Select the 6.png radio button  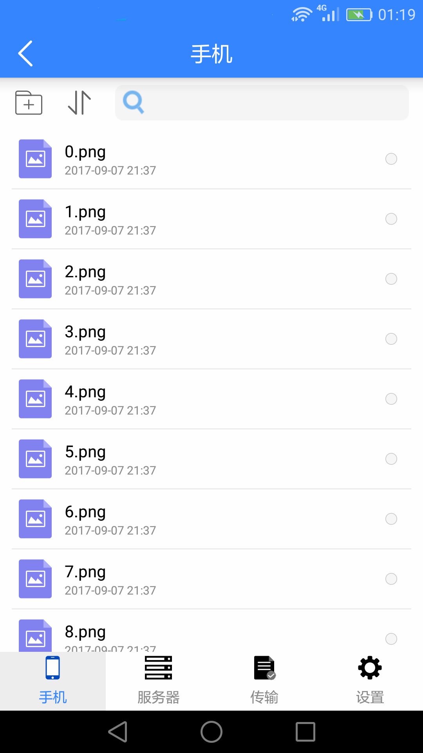(391, 519)
